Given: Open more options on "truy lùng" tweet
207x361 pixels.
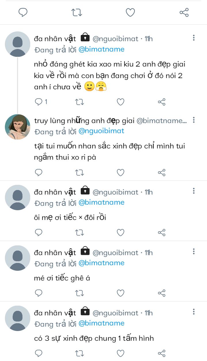Looking at the screenshot, I should click(x=194, y=120).
